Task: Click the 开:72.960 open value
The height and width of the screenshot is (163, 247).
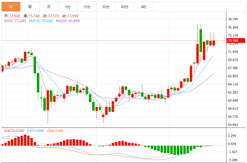Action: coord(12,16)
